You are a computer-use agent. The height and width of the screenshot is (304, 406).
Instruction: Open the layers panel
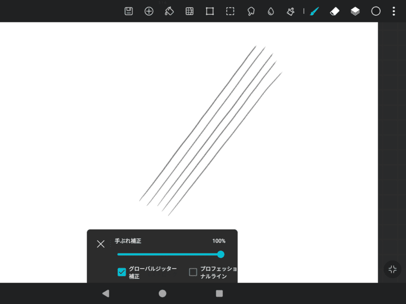coord(355,11)
